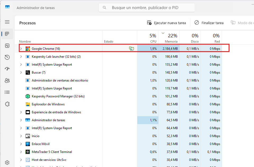Image resolution: width=254 pixels, height=167 pixels.
Task: Open the Users sidebar icon
Action: coord(7,80)
